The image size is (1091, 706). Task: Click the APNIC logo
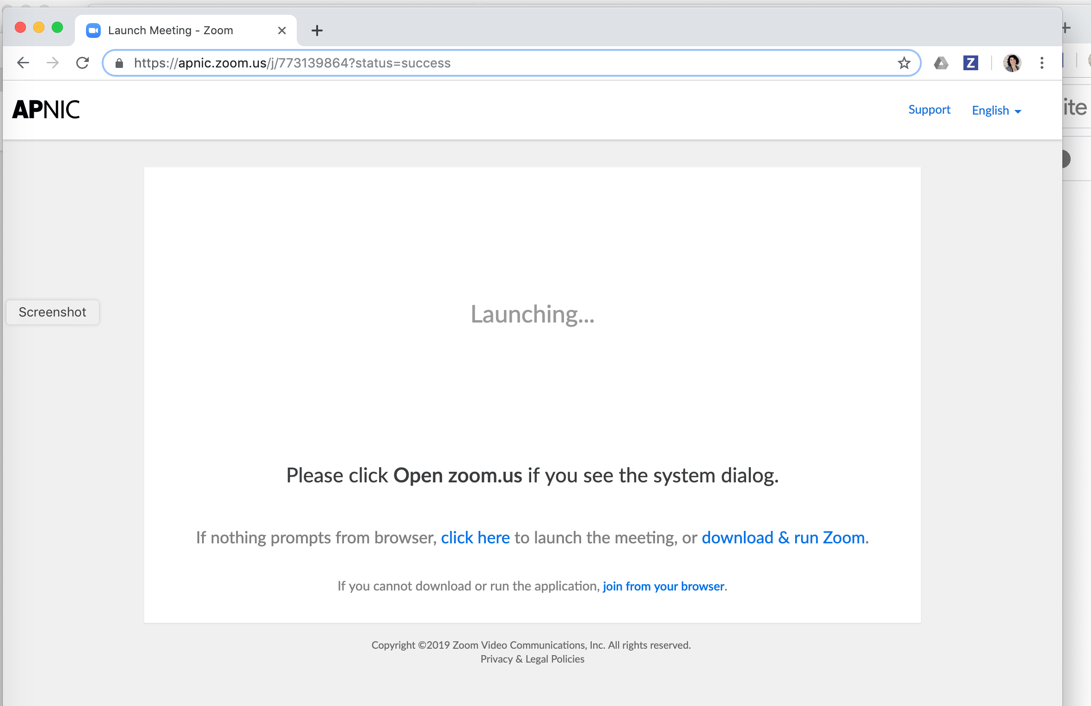click(x=46, y=110)
